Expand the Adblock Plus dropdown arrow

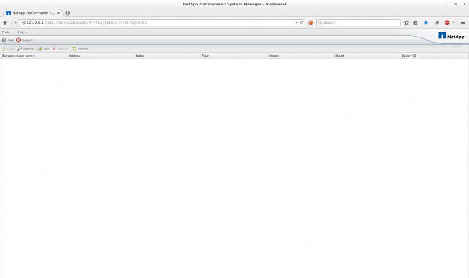pyautogui.click(x=453, y=22)
